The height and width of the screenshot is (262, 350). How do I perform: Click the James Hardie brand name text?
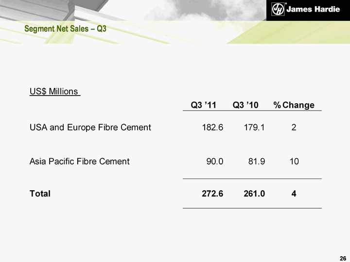[x=314, y=10]
